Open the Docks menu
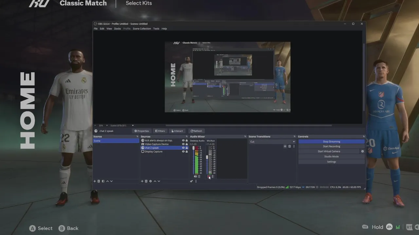Screen dimensions: 419x235 coord(118,29)
